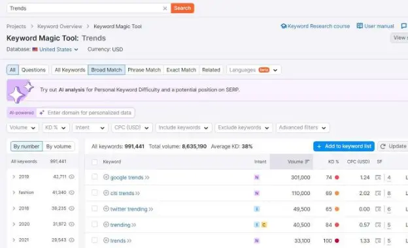The height and width of the screenshot is (248, 408).
Task: Click the orange Search button
Action: (x=182, y=8)
